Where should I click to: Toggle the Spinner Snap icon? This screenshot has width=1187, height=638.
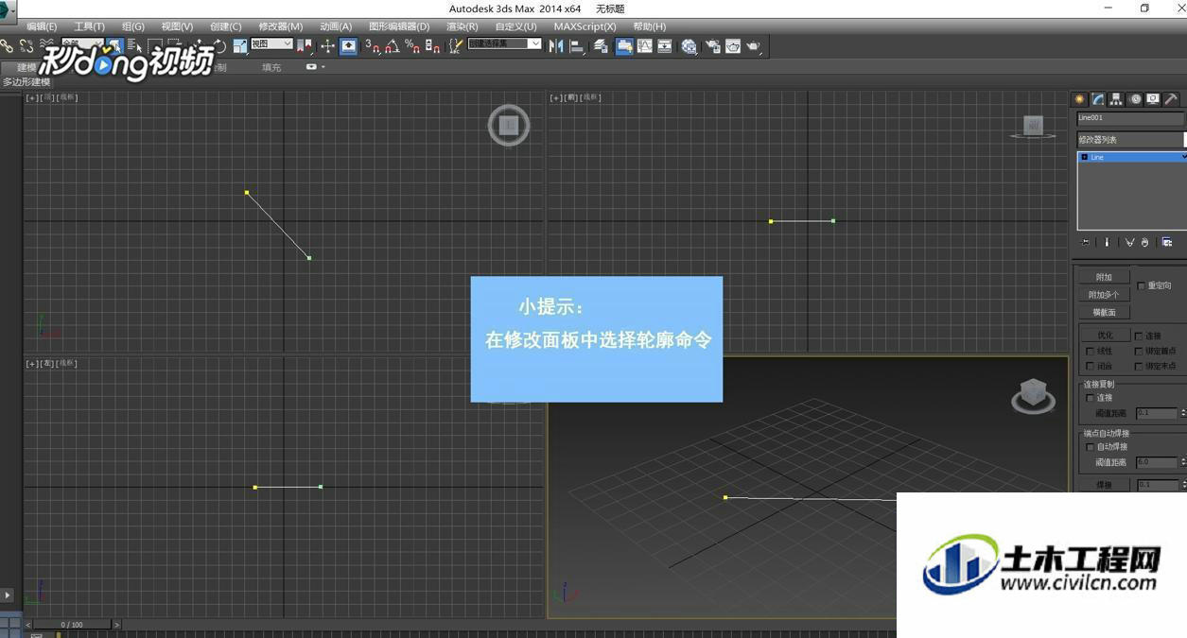tap(432, 45)
